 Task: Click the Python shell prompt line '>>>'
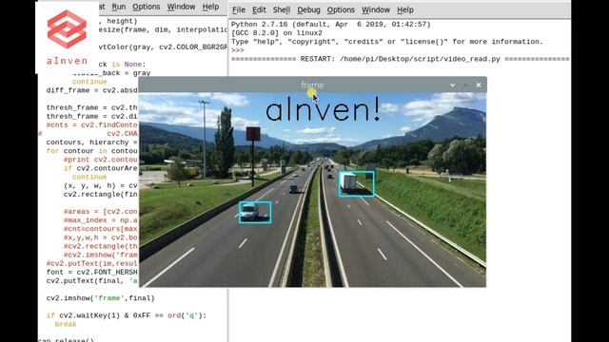(237, 50)
